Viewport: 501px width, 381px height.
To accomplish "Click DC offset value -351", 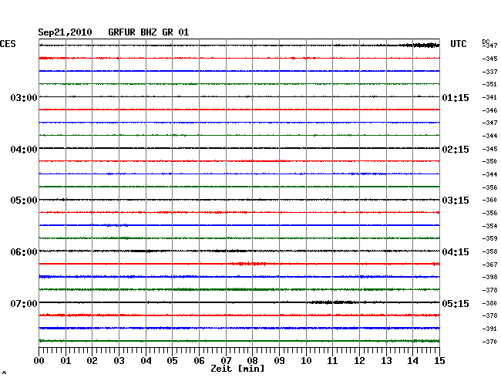I will [489, 84].
